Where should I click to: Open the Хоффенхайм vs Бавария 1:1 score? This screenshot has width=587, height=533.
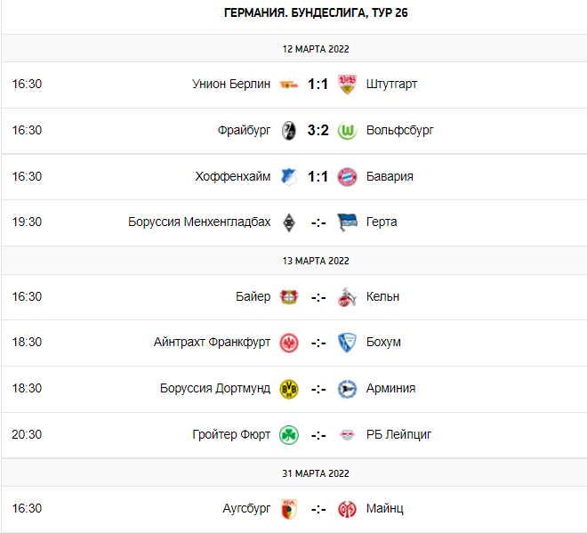(318, 176)
